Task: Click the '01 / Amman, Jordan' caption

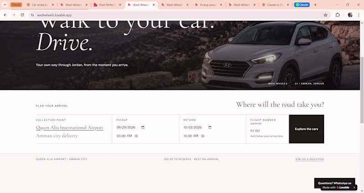Action: coord(309,84)
